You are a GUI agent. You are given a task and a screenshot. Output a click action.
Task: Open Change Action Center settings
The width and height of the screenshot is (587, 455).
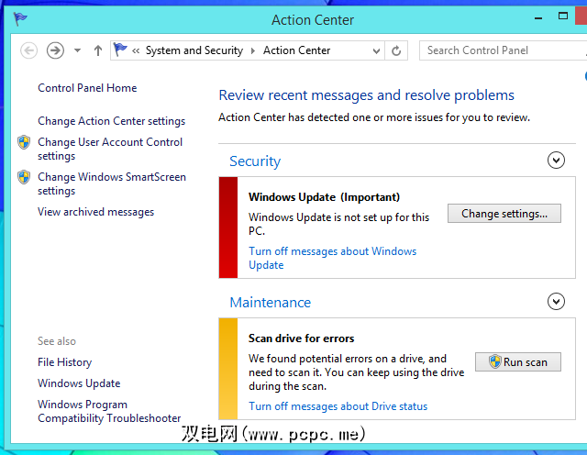[112, 121]
